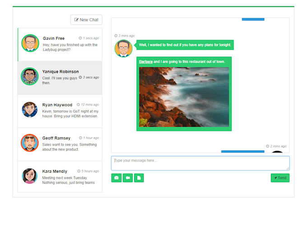The width and height of the screenshot is (307, 230).
Task: Click the 'Ladybug project' message preview
Action: [x=70, y=47]
